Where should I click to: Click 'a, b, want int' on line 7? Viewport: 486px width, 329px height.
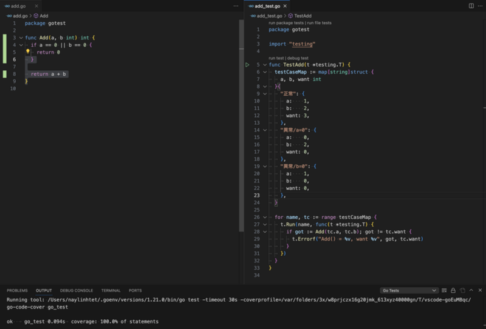tap(301, 79)
